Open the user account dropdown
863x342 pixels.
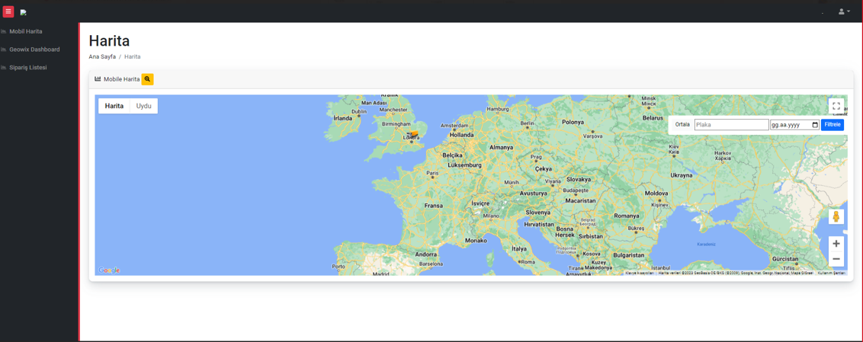tap(844, 11)
